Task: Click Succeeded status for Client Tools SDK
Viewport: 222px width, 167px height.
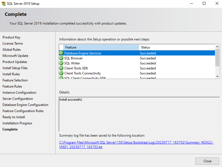Action: click(x=148, y=68)
